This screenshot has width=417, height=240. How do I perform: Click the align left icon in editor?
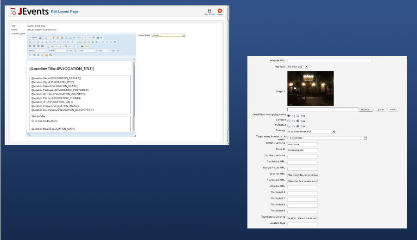click(x=30, y=46)
